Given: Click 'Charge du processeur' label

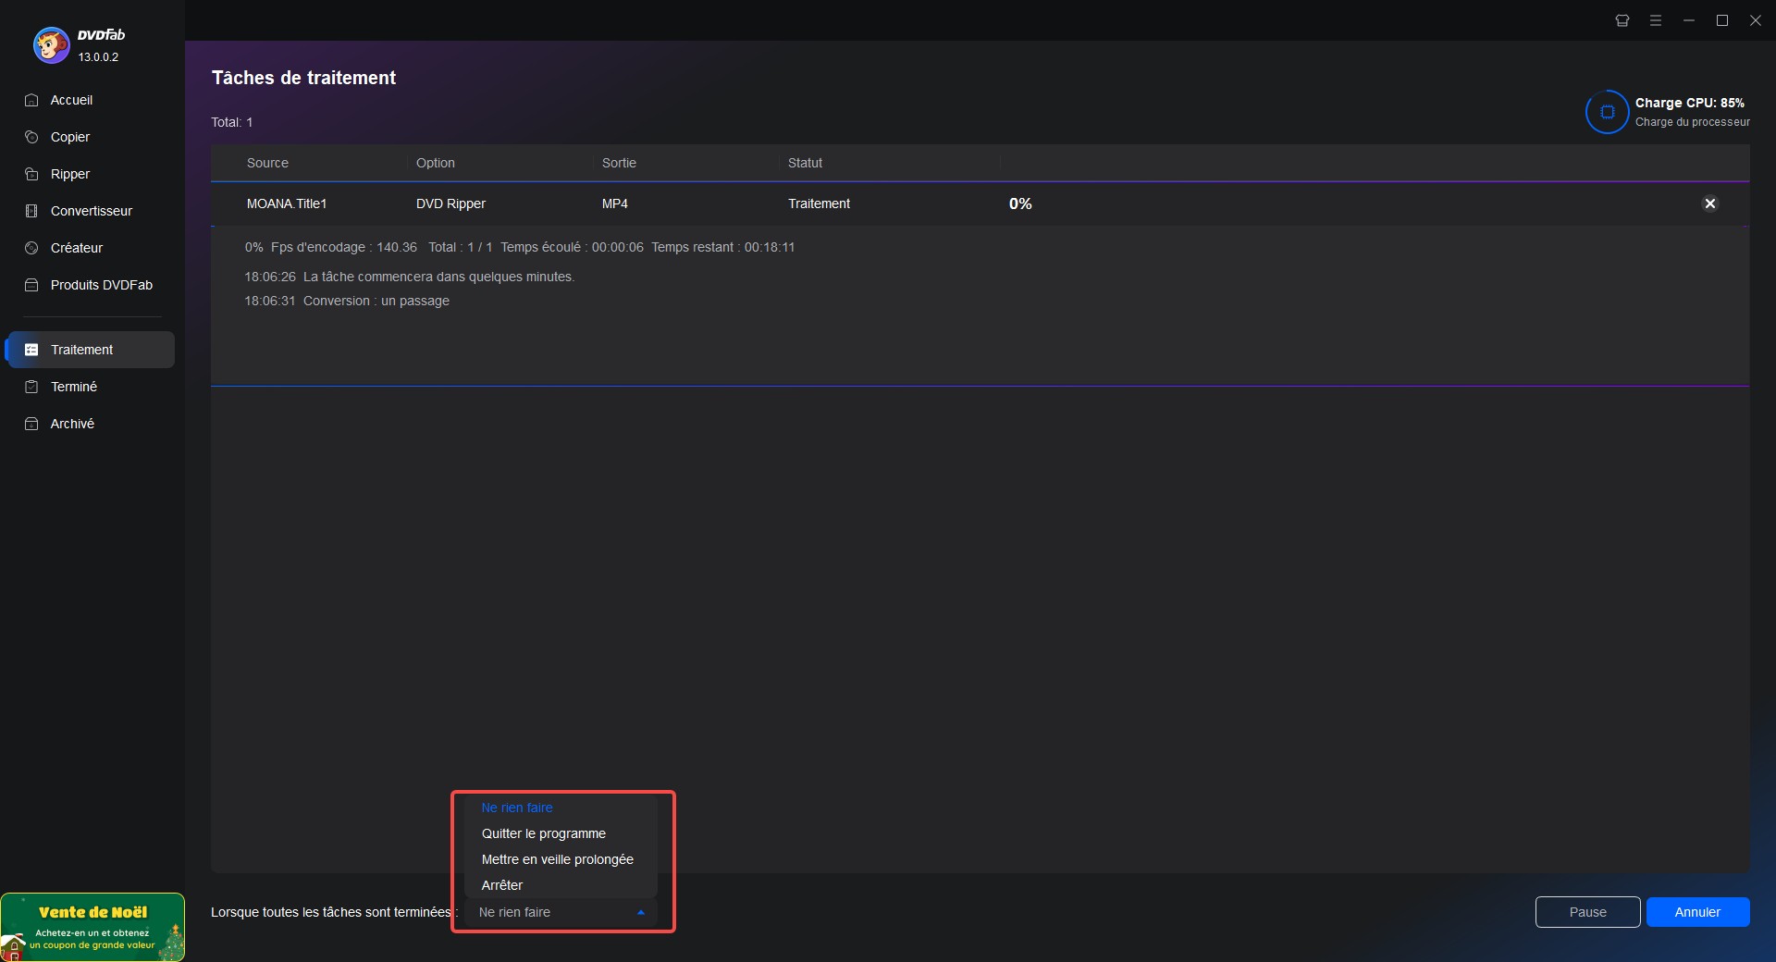Looking at the screenshot, I should [x=1692, y=122].
